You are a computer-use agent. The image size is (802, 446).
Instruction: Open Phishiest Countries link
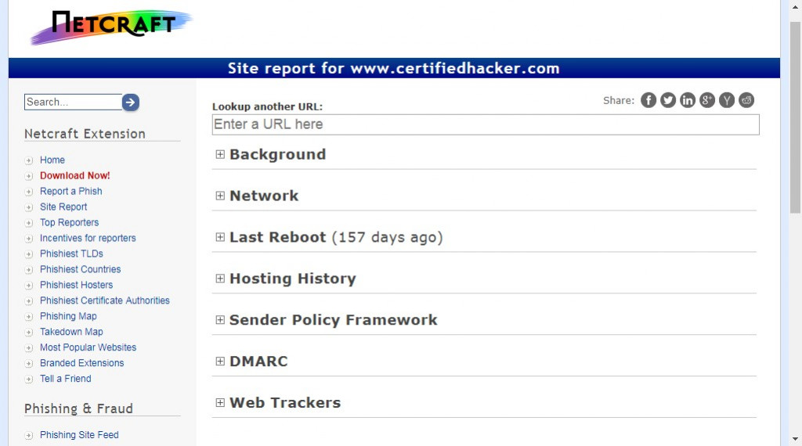point(81,269)
